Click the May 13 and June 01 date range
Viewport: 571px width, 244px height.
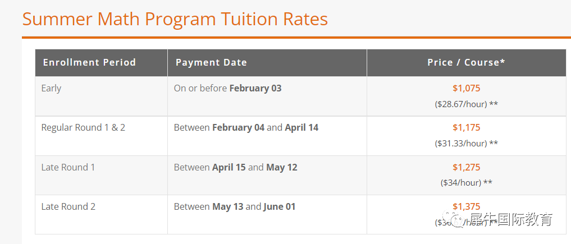coord(235,206)
